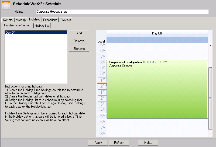Open Help with the Help button
The width and height of the screenshot is (216, 147).
[148, 143]
